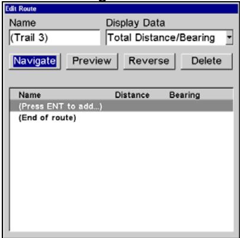This screenshot has width=240, height=238.
Task: Click the Distance column header
Action: pyautogui.click(x=132, y=95)
